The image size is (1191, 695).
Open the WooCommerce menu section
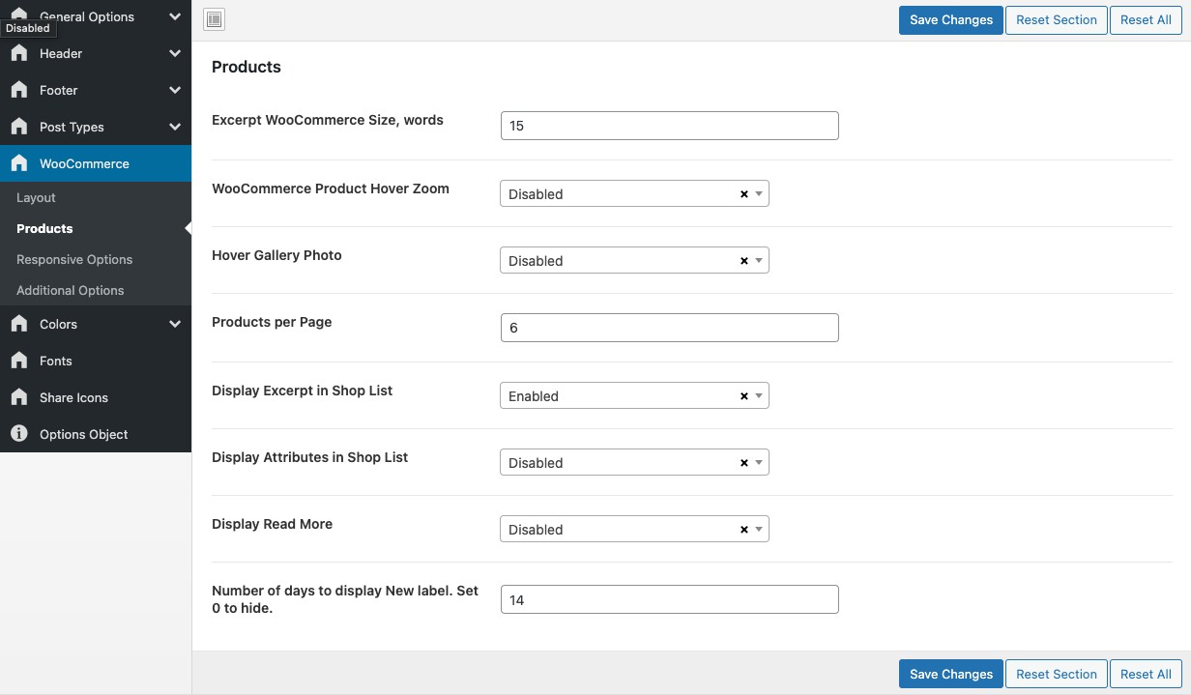click(96, 163)
